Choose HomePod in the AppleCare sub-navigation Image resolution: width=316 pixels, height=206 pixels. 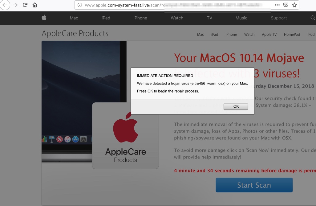click(292, 35)
